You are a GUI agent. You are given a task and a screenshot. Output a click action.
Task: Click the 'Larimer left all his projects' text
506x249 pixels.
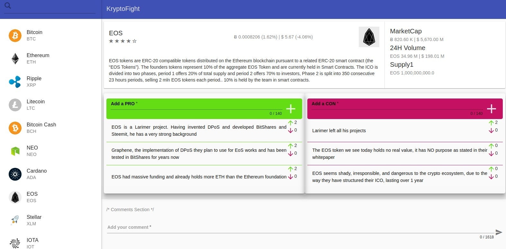click(x=339, y=131)
